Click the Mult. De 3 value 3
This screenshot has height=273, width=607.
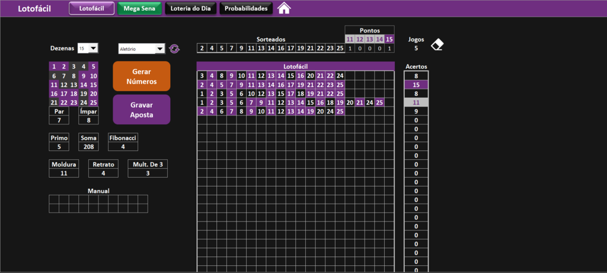click(x=148, y=174)
